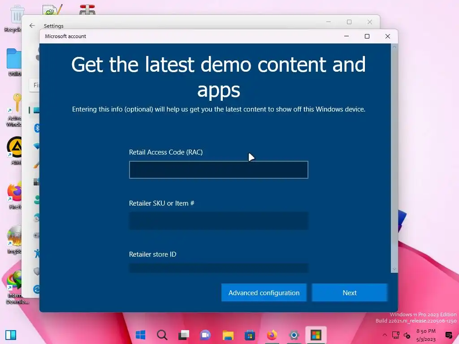Open the Windows Start menu
Screen dimensions: 459x344
click(140, 335)
